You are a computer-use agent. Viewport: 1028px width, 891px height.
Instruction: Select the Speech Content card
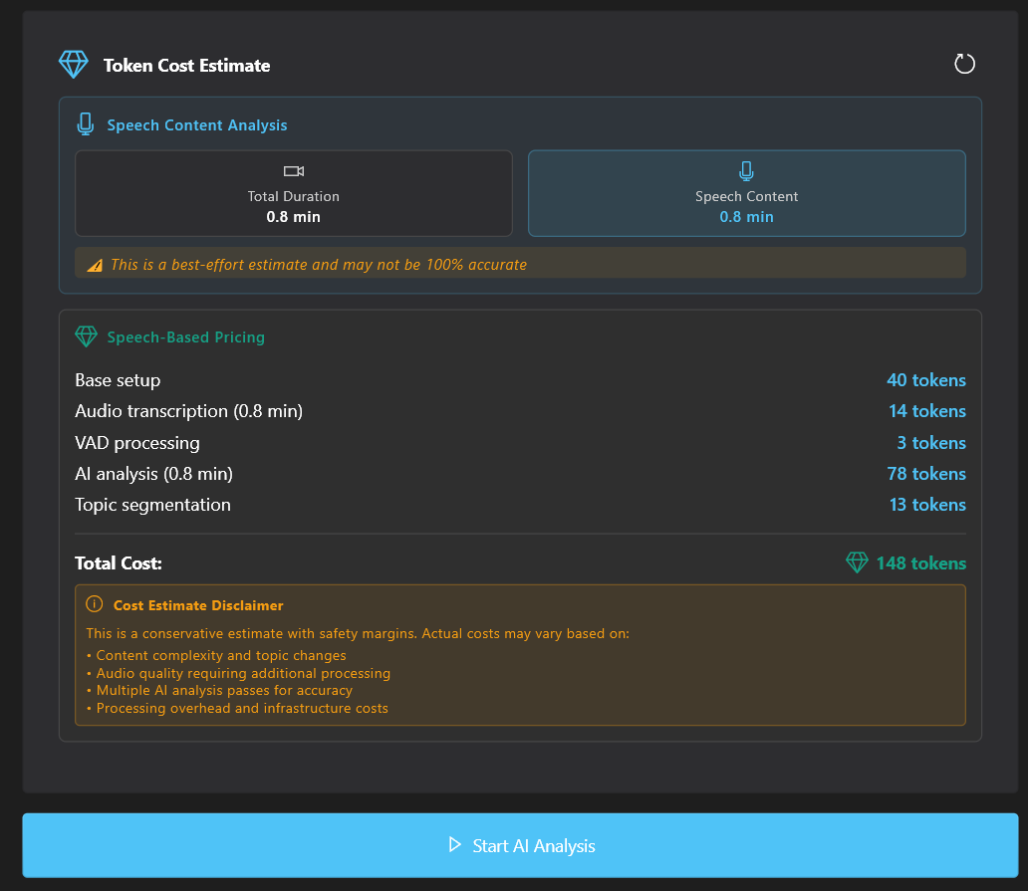coord(746,194)
